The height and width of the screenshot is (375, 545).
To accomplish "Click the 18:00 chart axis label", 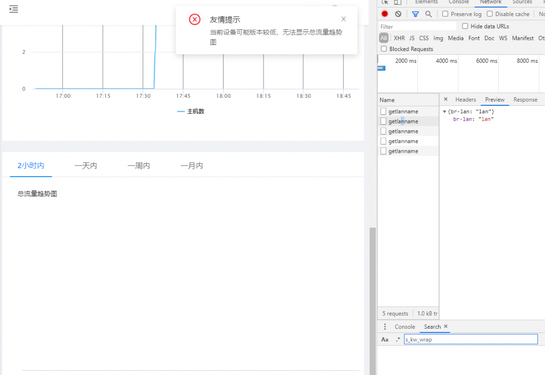I will [x=224, y=96].
